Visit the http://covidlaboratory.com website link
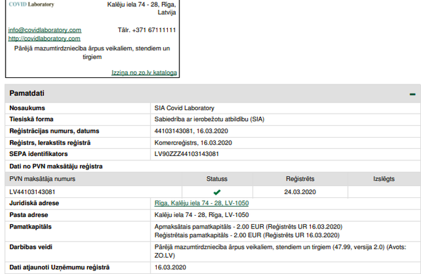The height and width of the screenshot is (274, 421). pyautogui.click(x=44, y=39)
